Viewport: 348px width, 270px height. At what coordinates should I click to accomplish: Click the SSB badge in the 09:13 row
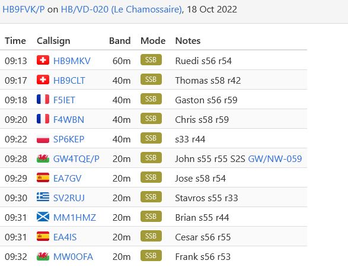151,60
